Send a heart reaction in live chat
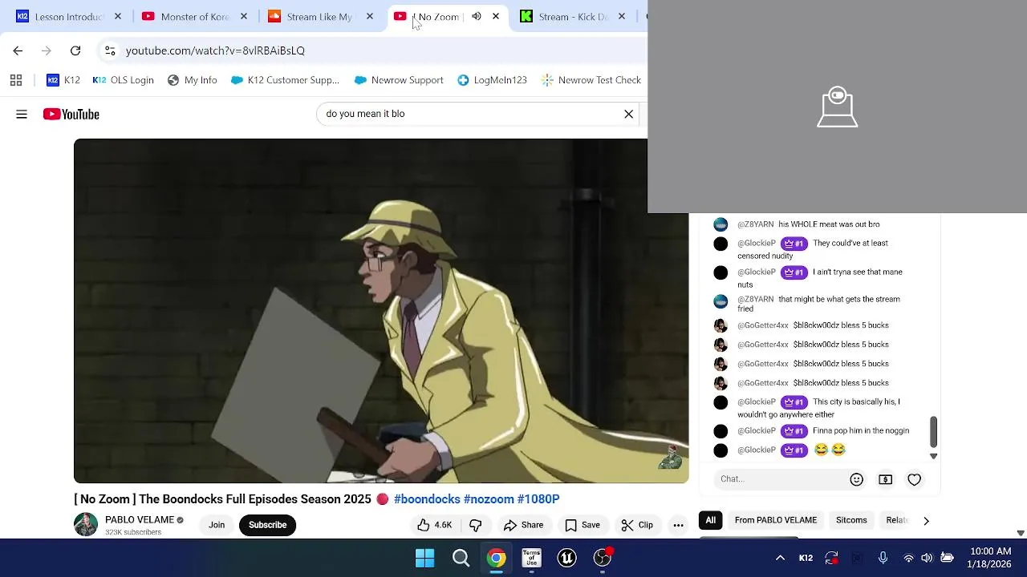Screen dimensions: 1027x577 (x=915, y=479)
